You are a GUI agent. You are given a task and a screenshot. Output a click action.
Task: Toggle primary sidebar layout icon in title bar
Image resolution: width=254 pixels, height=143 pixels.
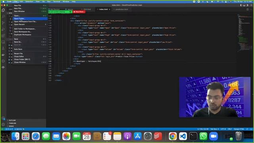241,5
